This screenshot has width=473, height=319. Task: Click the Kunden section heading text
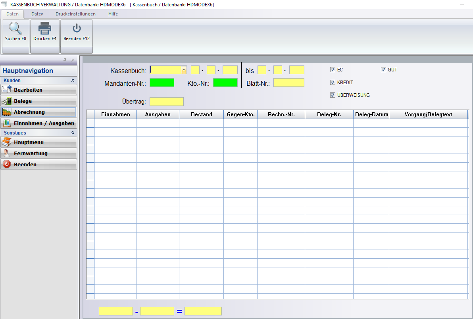tap(12, 81)
